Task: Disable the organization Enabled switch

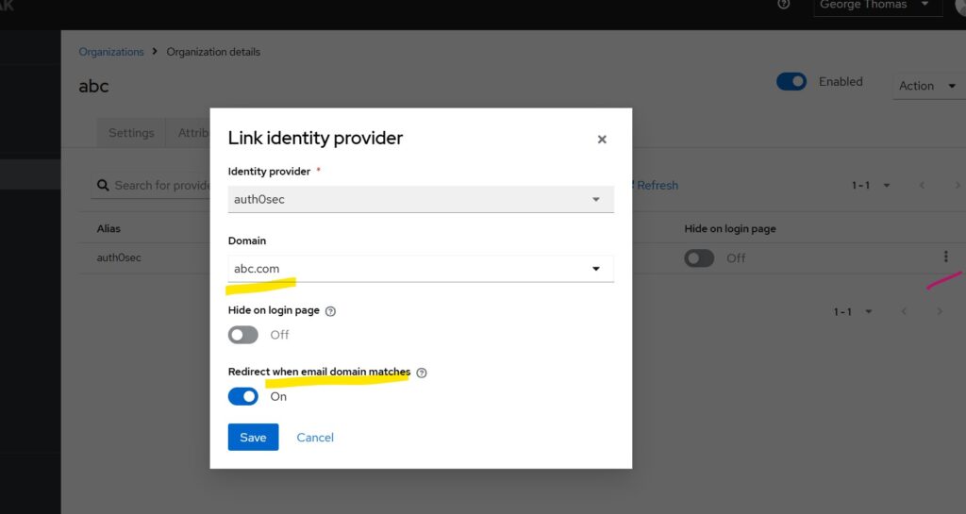Action: tap(791, 82)
